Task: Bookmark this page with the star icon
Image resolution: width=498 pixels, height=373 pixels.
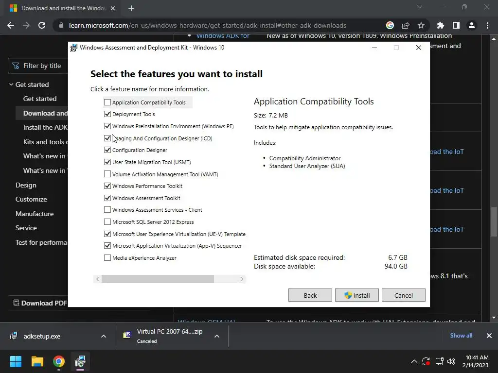Action: click(421, 25)
